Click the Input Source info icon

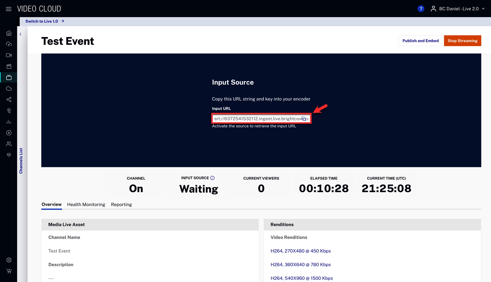(x=212, y=178)
